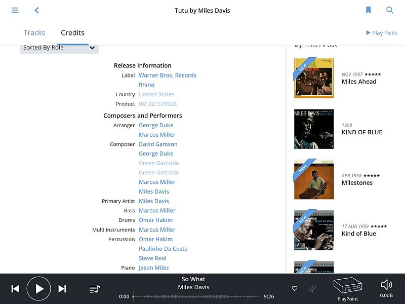The width and height of the screenshot is (405, 304).
Task: Open the hamburger navigation menu
Action: (15, 10)
